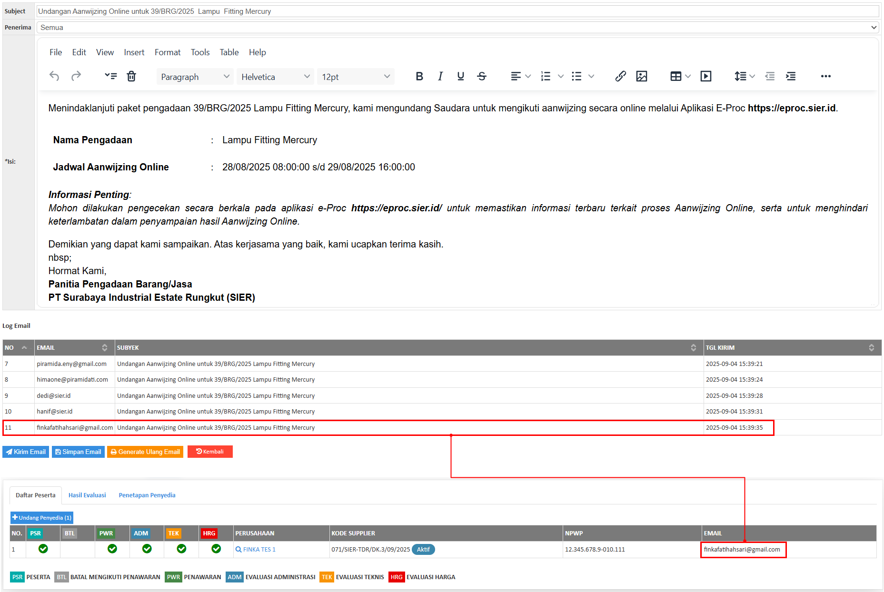Click the trash delete icon in toolbar
This screenshot has width=884, height=592.
(x=131, y=76)
